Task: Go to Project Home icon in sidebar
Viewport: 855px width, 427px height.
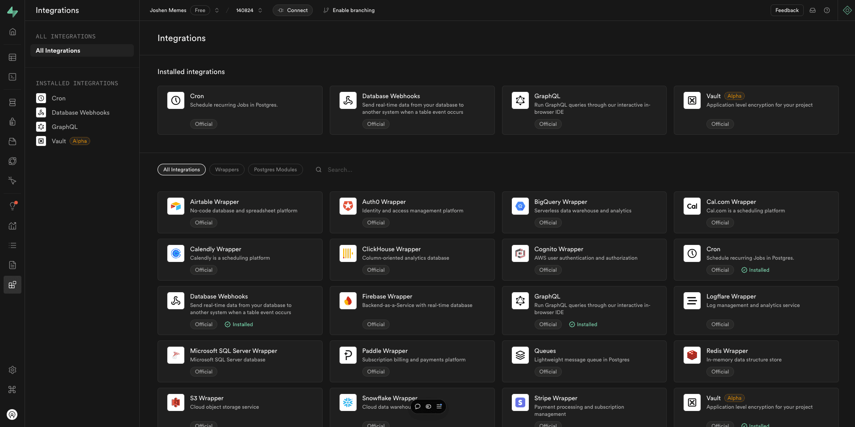Action: coord(12,32)
